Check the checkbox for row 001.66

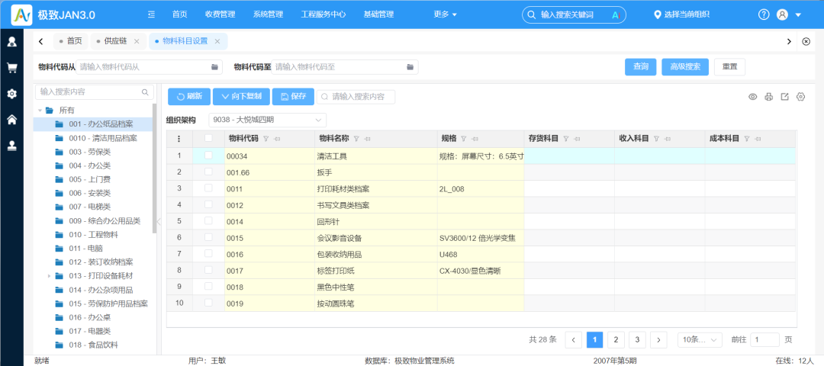click(x=208, y=172)
